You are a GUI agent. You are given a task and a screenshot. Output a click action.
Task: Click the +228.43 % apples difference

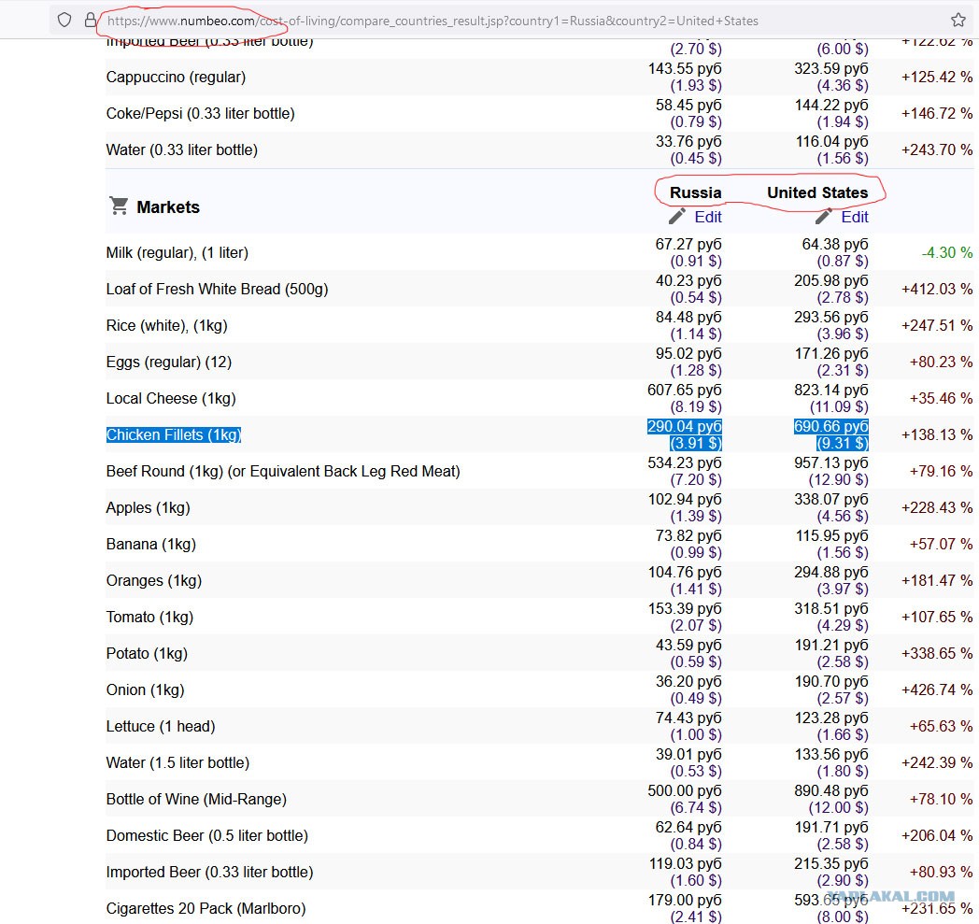(937, 507)
